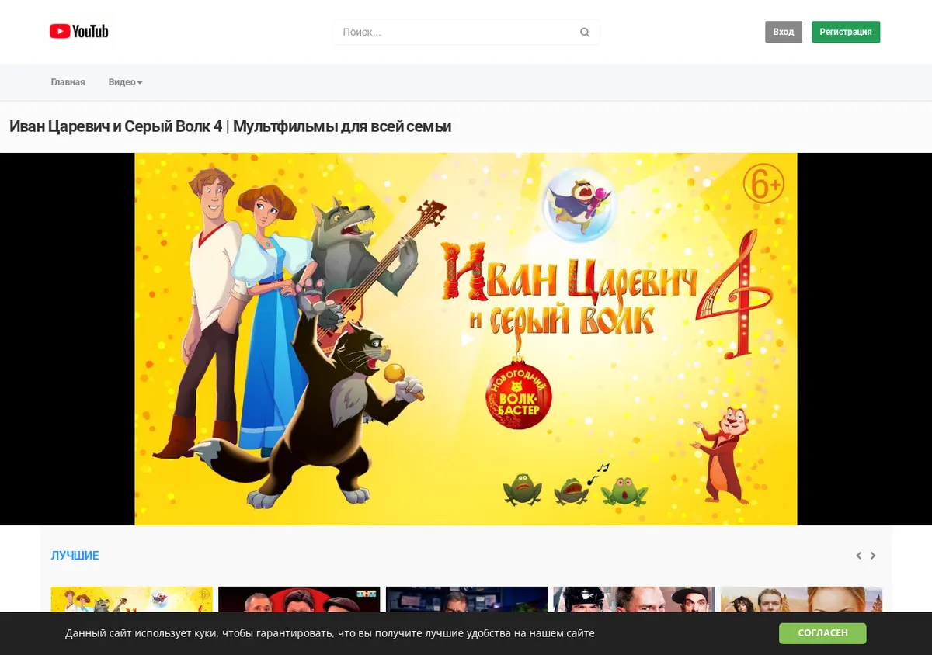Open the Главная menu item

pos(68,82)
